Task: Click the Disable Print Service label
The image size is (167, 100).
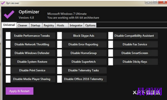Action: (x=33, y=70)
